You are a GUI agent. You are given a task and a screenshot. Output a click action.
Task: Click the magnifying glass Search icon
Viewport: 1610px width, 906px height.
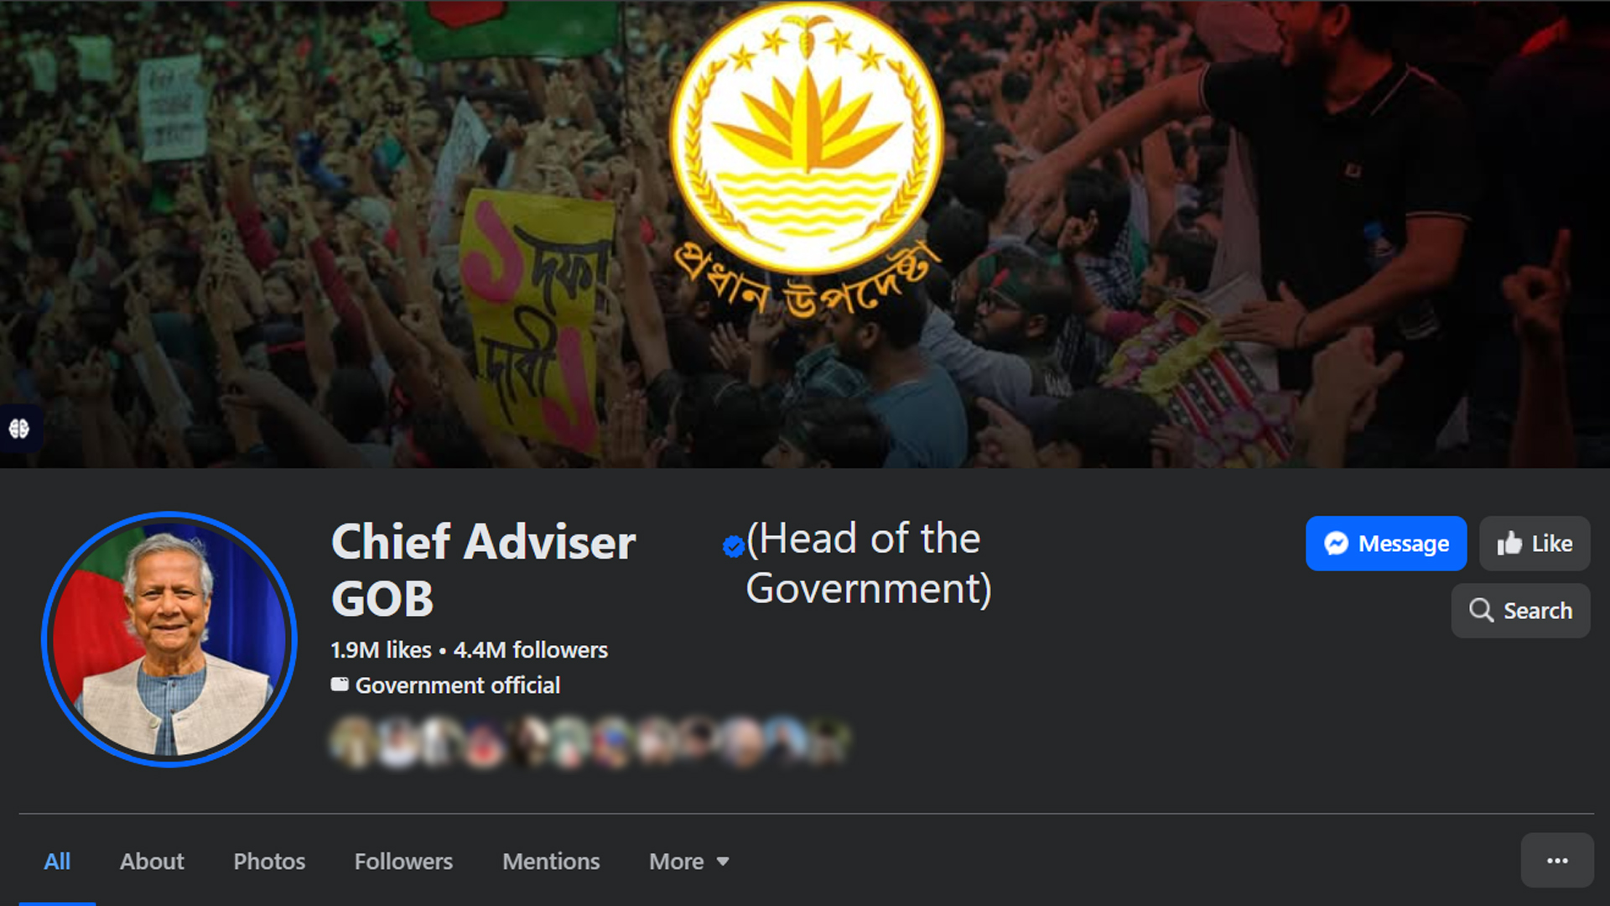[x=1481, y=611]
